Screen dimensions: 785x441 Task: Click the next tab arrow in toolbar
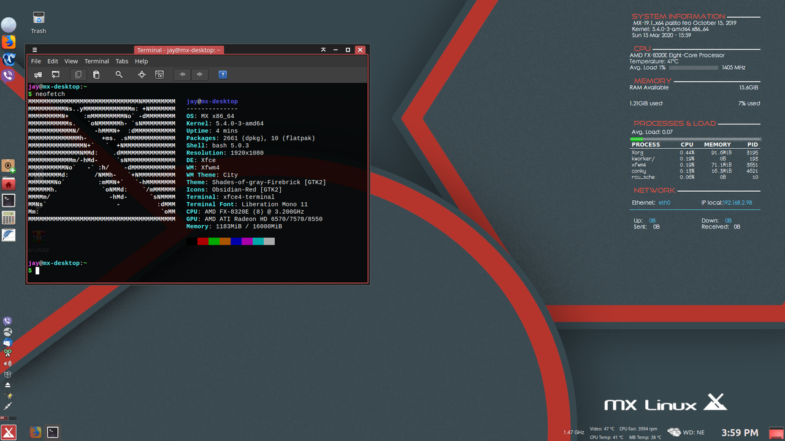pos(199,75)
